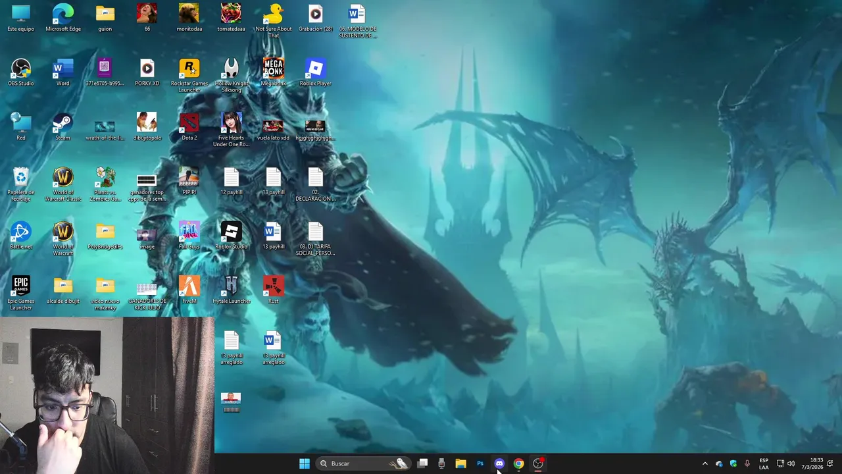Launch retail World of Warcraft (not Classic)
Viewport: 842px width, 474px height.
(x=63, y=238)
